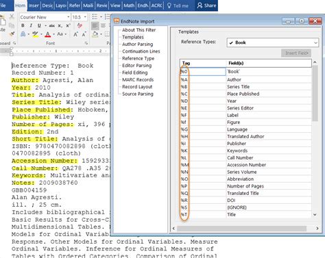Image resolution: width=325 pixels, height=258 pixels.
Task: Select Continuation Lines option
Action: 141,51
